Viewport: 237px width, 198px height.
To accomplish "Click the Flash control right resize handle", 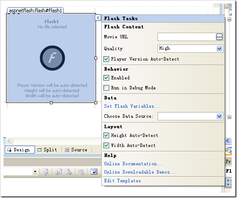I will click(96, 58).
